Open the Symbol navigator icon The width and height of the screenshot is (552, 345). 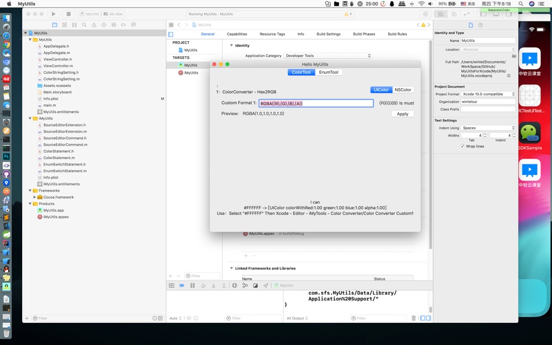[74, 25]
